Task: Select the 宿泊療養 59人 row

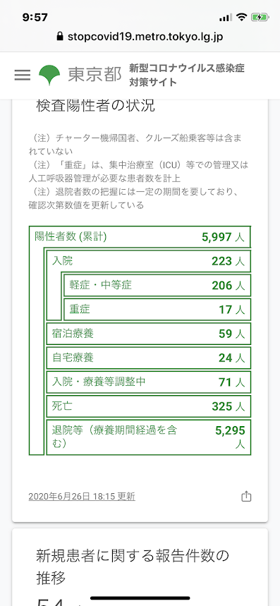Action: (149, 334)
